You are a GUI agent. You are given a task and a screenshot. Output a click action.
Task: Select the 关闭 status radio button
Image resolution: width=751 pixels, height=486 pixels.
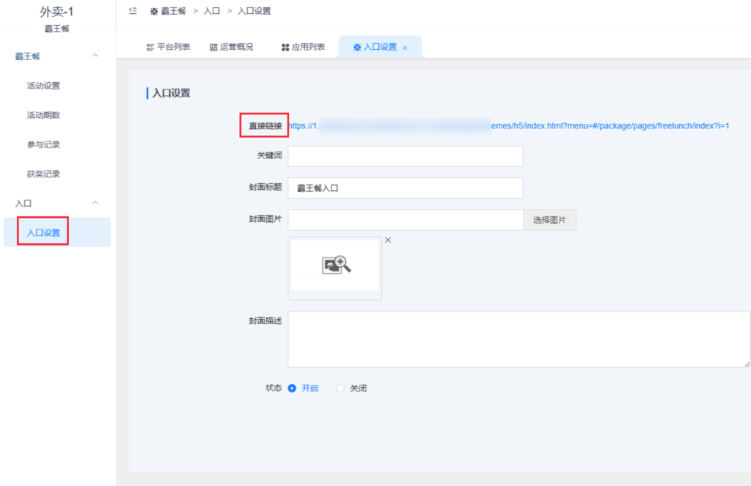338,388
